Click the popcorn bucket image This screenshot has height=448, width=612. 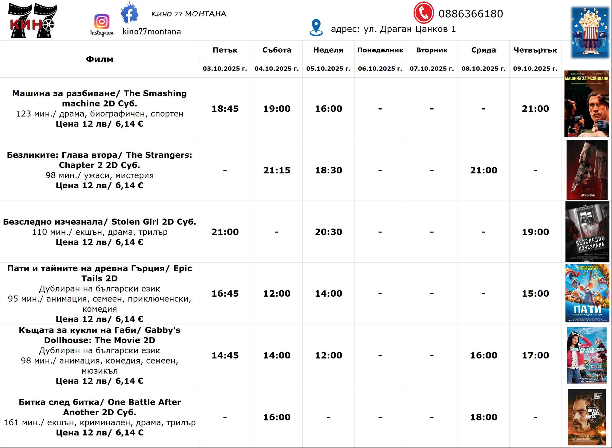(x=590, y=32)
